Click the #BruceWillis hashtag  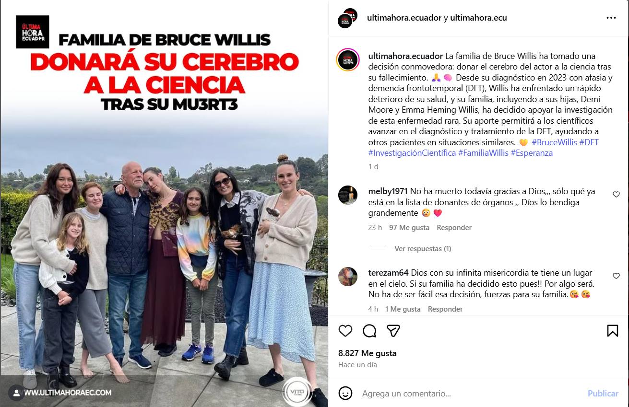pos(554,142)
